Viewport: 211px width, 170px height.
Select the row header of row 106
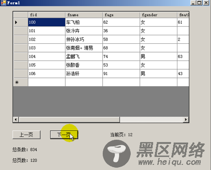click(21, 74)
